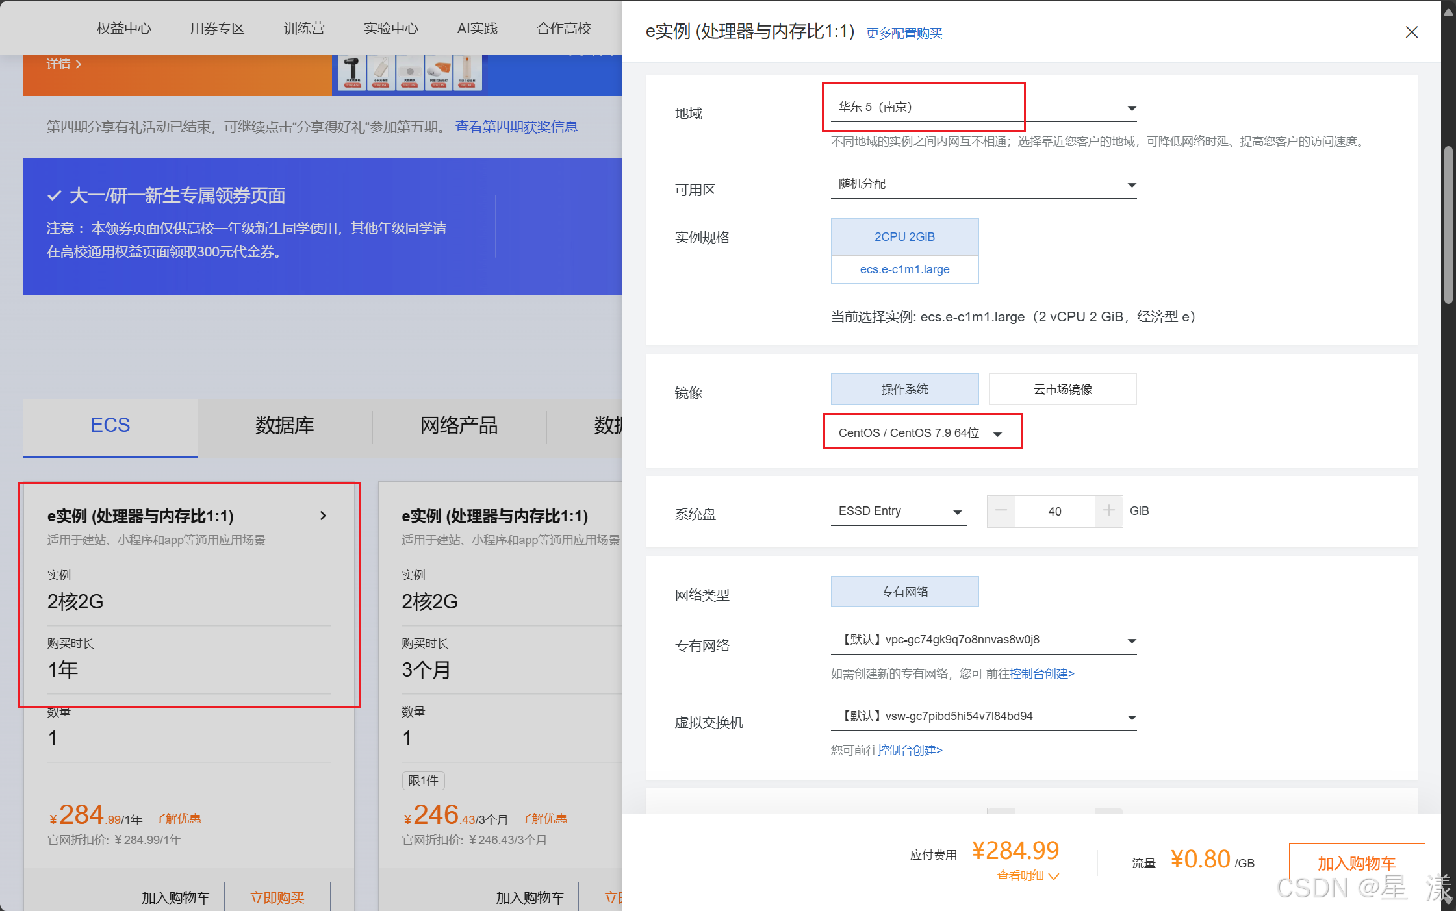Click 加入购物车 on the 3个月 e实例 card
This screenshot has width=1456, height=911.
(530, 897)
